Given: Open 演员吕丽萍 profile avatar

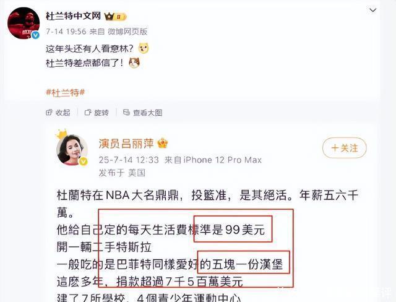Looking at the screenshot, I should (72, 150).
